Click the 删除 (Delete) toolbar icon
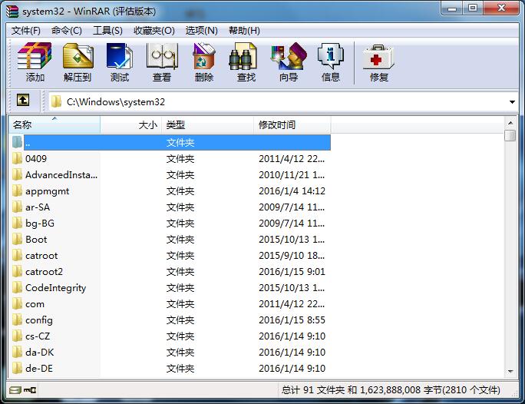This screenshot has height=404, width=525. pos(204,62)
